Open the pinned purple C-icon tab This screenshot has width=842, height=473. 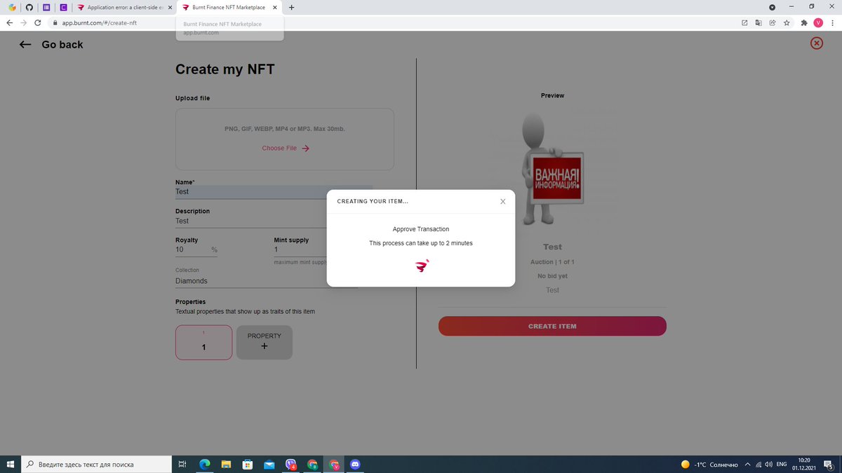(x=63, y=7)
